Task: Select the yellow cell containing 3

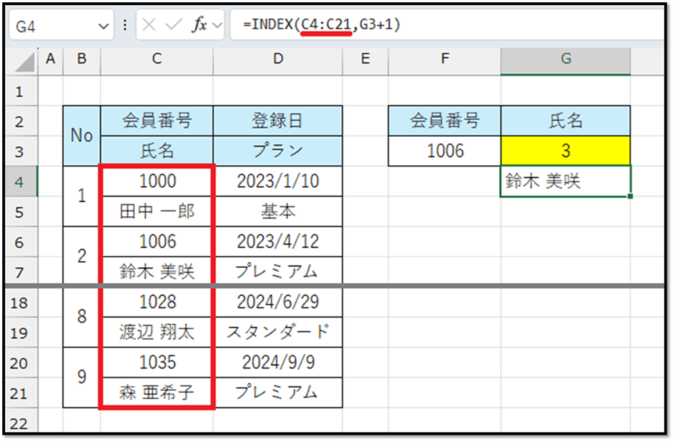Action: tap(565, 151)
